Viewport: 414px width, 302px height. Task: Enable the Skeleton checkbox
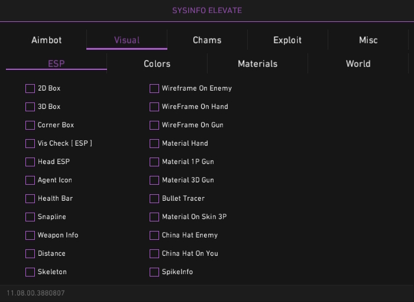click(x=30, y=272)
